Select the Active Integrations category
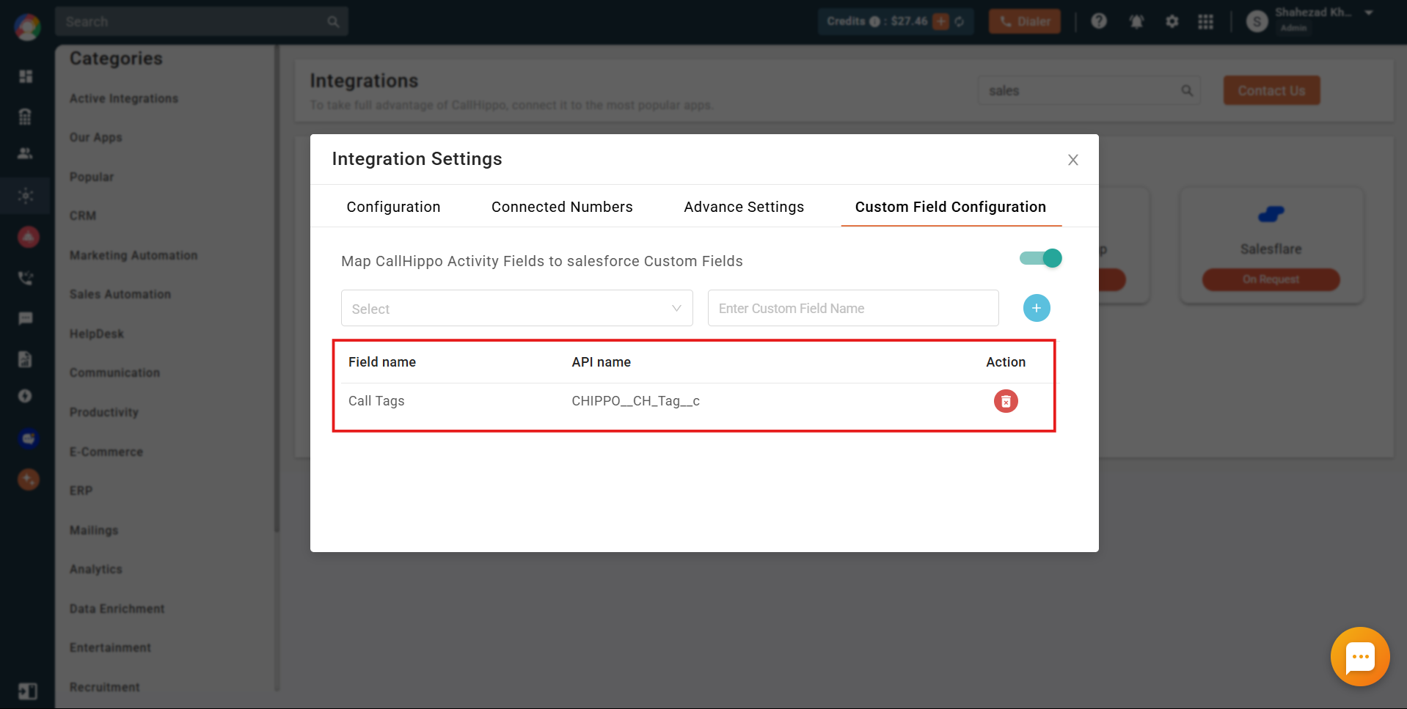 pos(124,98)
